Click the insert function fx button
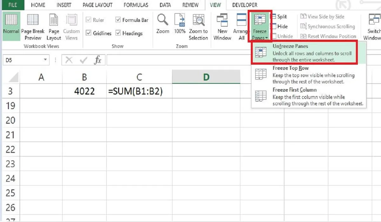 tap(97, 60)
